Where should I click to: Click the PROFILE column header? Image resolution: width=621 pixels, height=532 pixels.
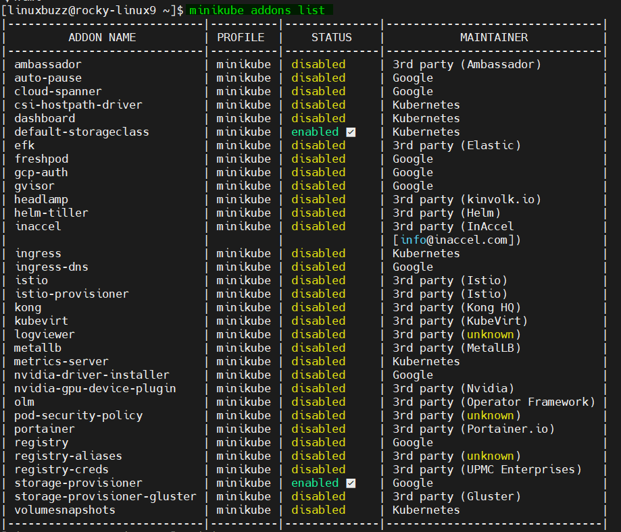point(241,37)
